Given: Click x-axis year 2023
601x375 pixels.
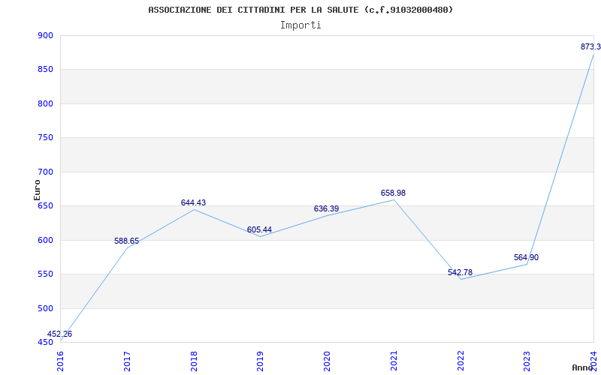Looking at the screenshot, I should click(x=527, y=361).
